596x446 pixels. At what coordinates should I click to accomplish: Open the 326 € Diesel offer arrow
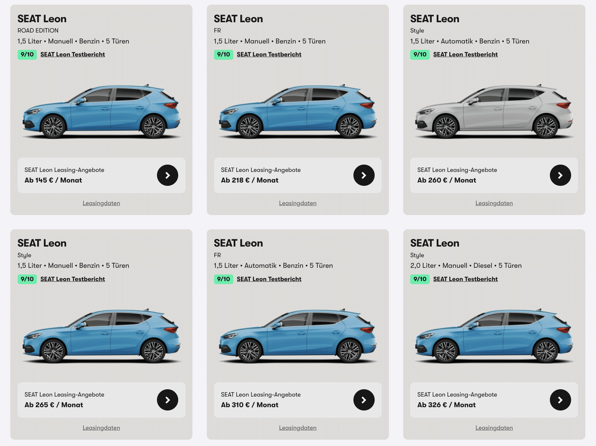tap(560, 400)
